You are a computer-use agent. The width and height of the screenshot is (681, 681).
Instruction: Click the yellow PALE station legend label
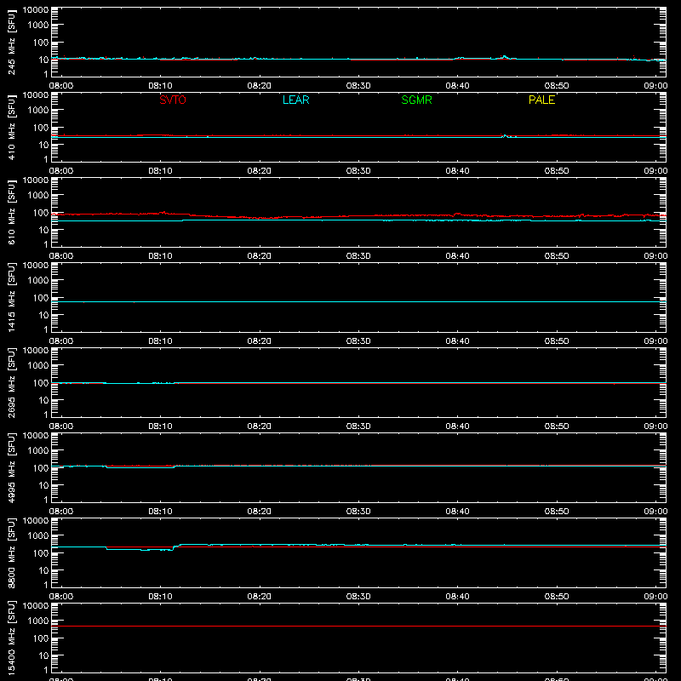pyautogui.click(x=541, y=100)
